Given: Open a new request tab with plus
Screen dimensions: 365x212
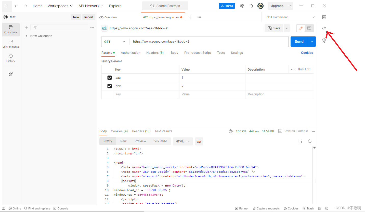Looking at the screenshot, I should point(190,17).
